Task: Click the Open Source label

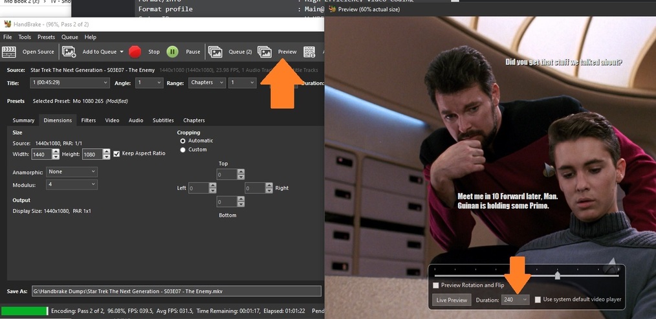Action: pyautogui.click(x=38, y=52)
